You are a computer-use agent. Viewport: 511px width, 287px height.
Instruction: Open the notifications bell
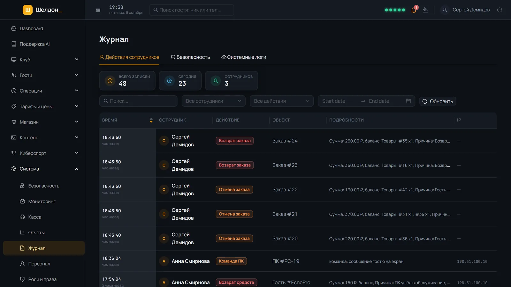click(x=414, y=10)
